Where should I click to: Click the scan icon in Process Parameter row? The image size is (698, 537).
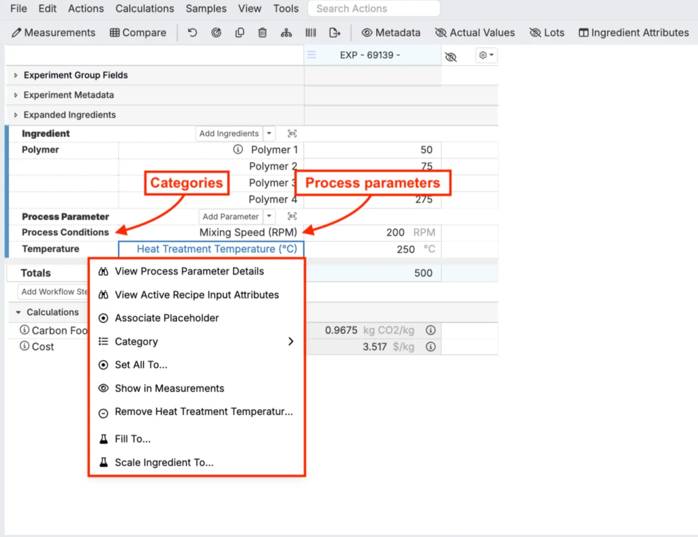pyautogui.click(x=292, y=216)
